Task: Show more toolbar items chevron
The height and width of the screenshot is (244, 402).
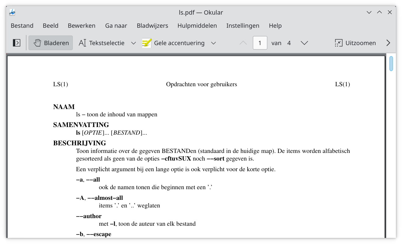Action: point(388,43)
